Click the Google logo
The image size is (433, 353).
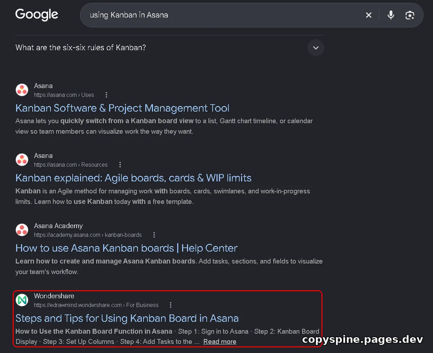point(36,15)
